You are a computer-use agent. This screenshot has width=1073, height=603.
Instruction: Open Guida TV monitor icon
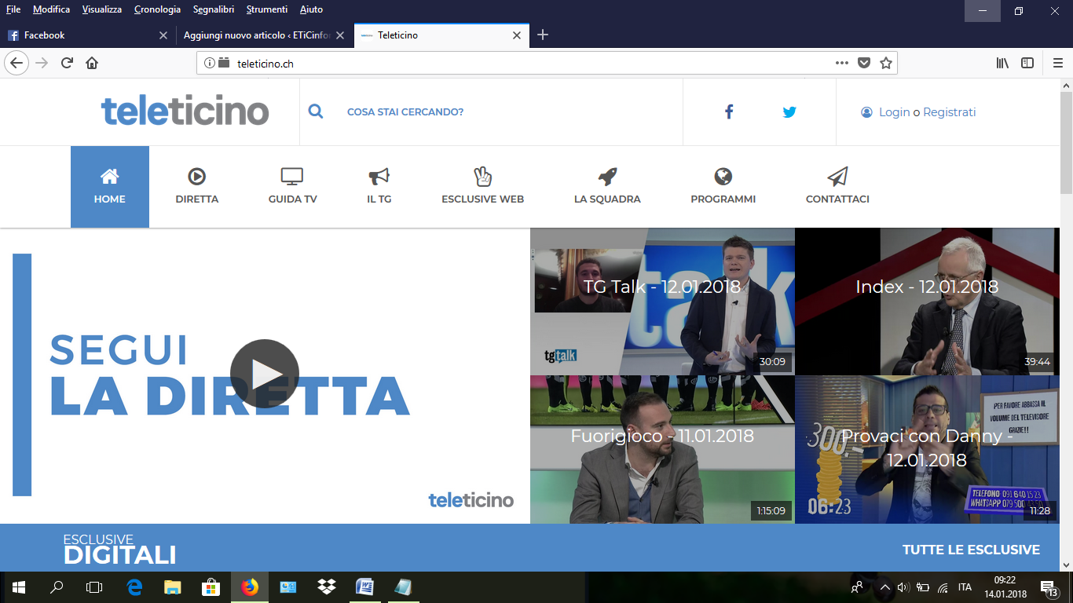pos(292,176)
